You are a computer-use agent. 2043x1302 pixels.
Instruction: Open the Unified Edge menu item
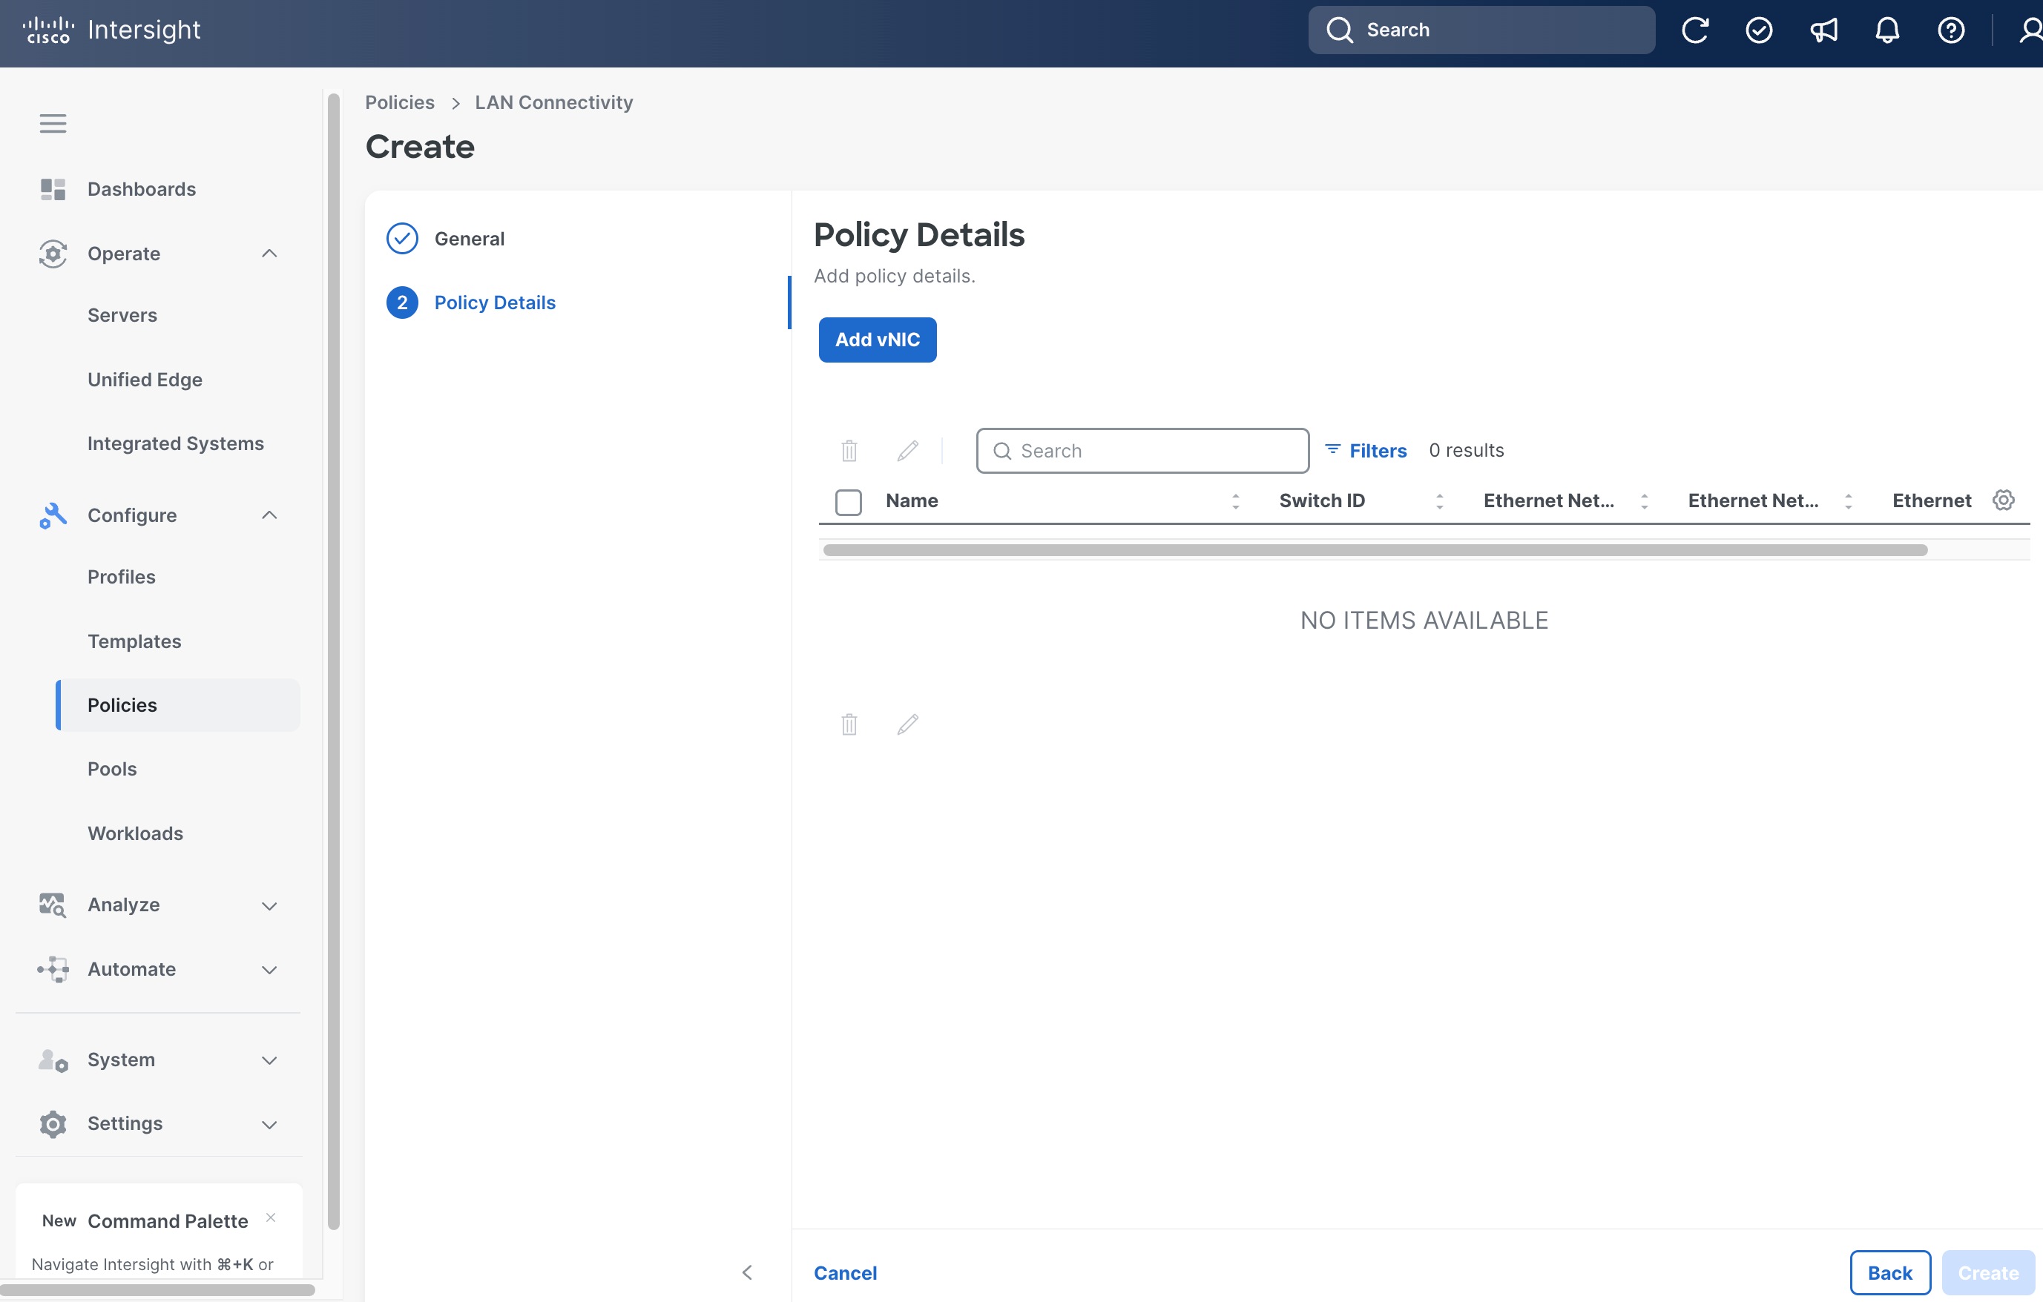tap(145, 380)
